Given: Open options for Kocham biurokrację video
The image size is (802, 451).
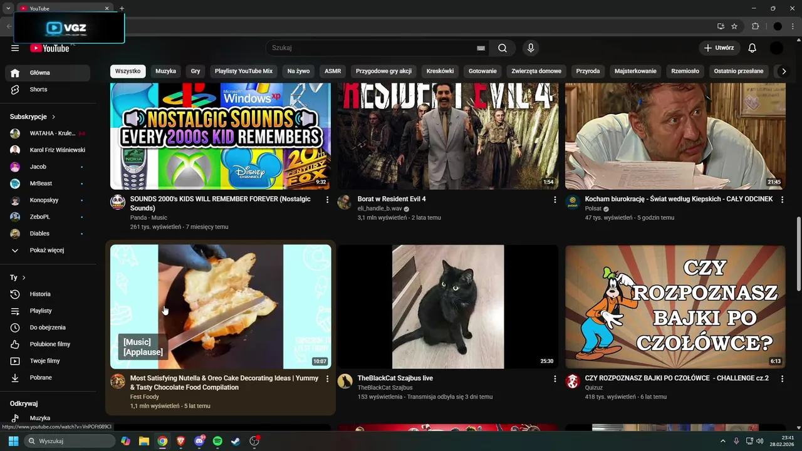Looking at the screenshot, I should 782,199.
